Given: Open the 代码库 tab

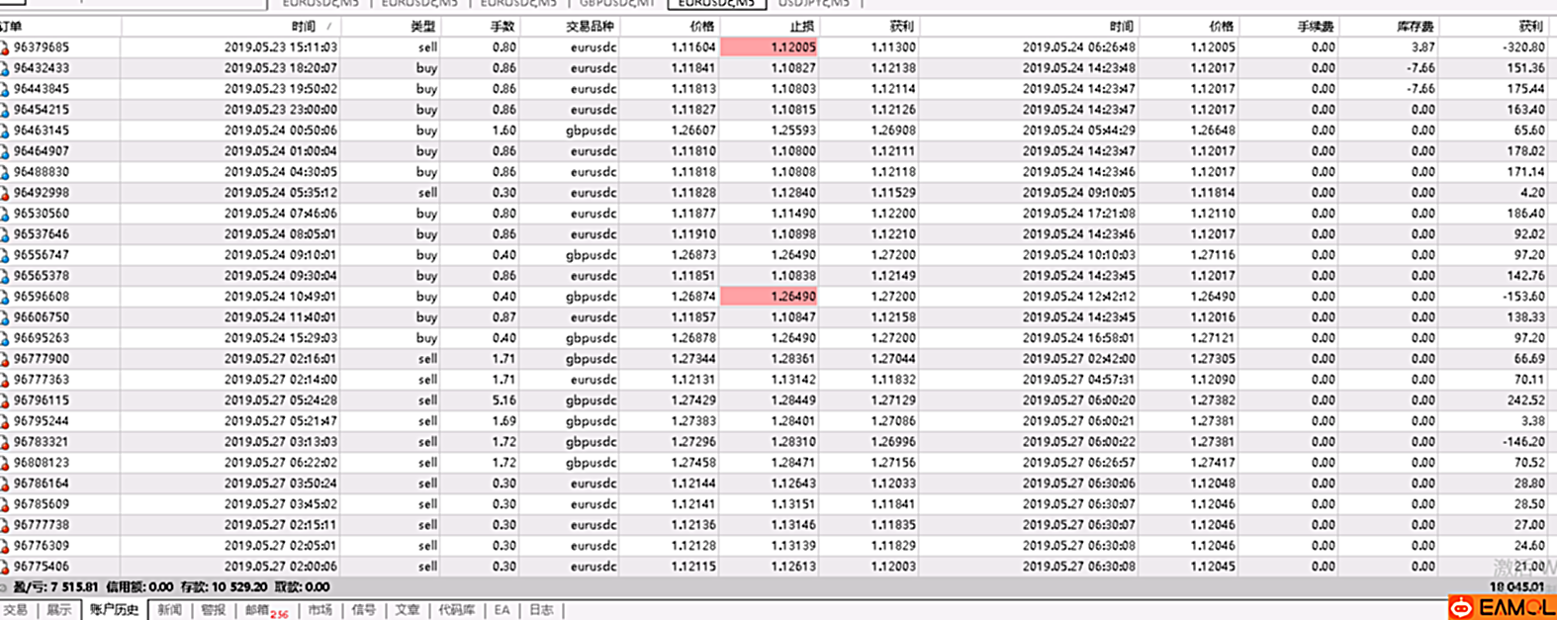Looking at the screenshot, I should pyautogui.click(x=457, y=610).
